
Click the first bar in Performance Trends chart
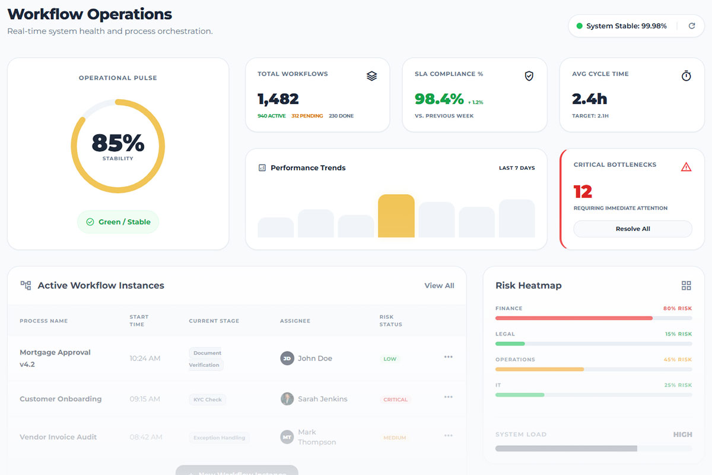276,227
